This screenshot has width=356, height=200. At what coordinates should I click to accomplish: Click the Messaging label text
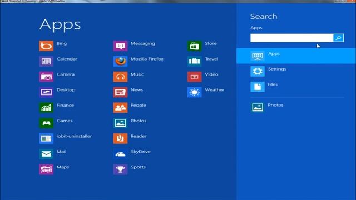pos(143,43)
